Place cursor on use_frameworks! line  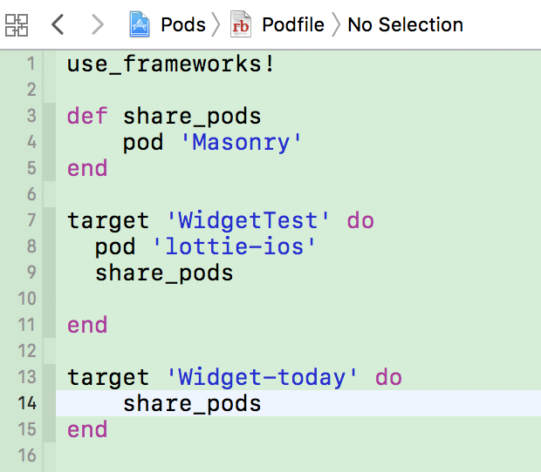(171, 64)
